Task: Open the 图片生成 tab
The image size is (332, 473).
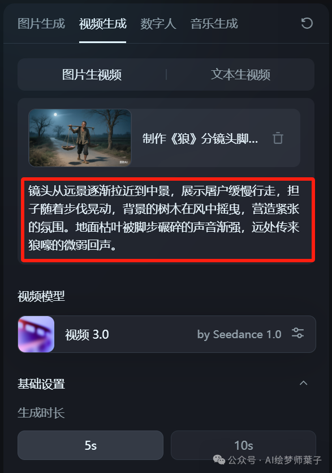Action: [x=41, y=24]
